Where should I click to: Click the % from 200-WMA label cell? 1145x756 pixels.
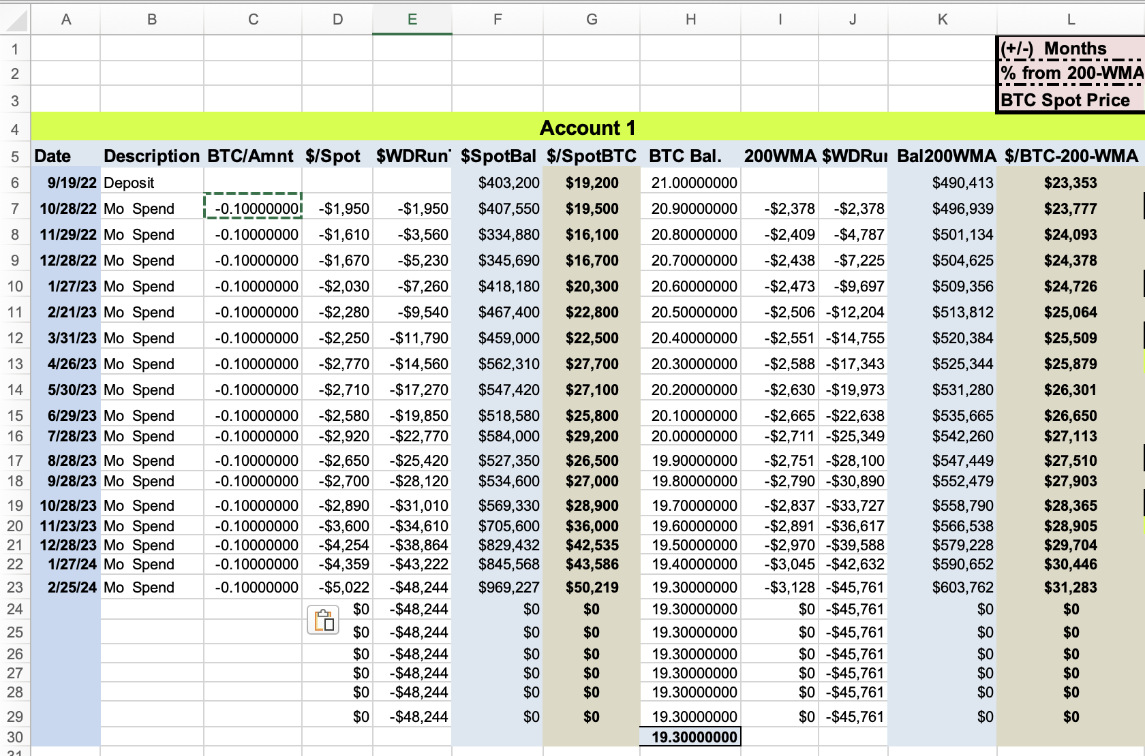[x=1071, y=73]
